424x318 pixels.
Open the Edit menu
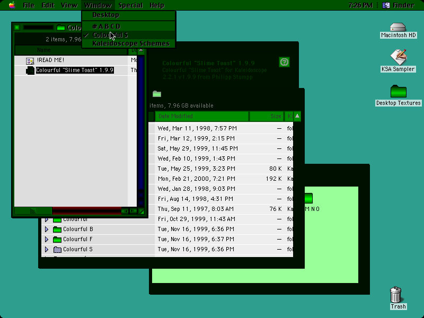(x=48, y=5)
